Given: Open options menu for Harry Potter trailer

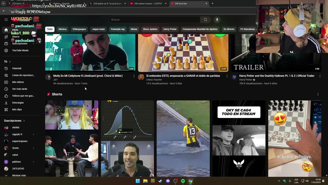Looking at the screenshot, I should [x=320, y=76].
